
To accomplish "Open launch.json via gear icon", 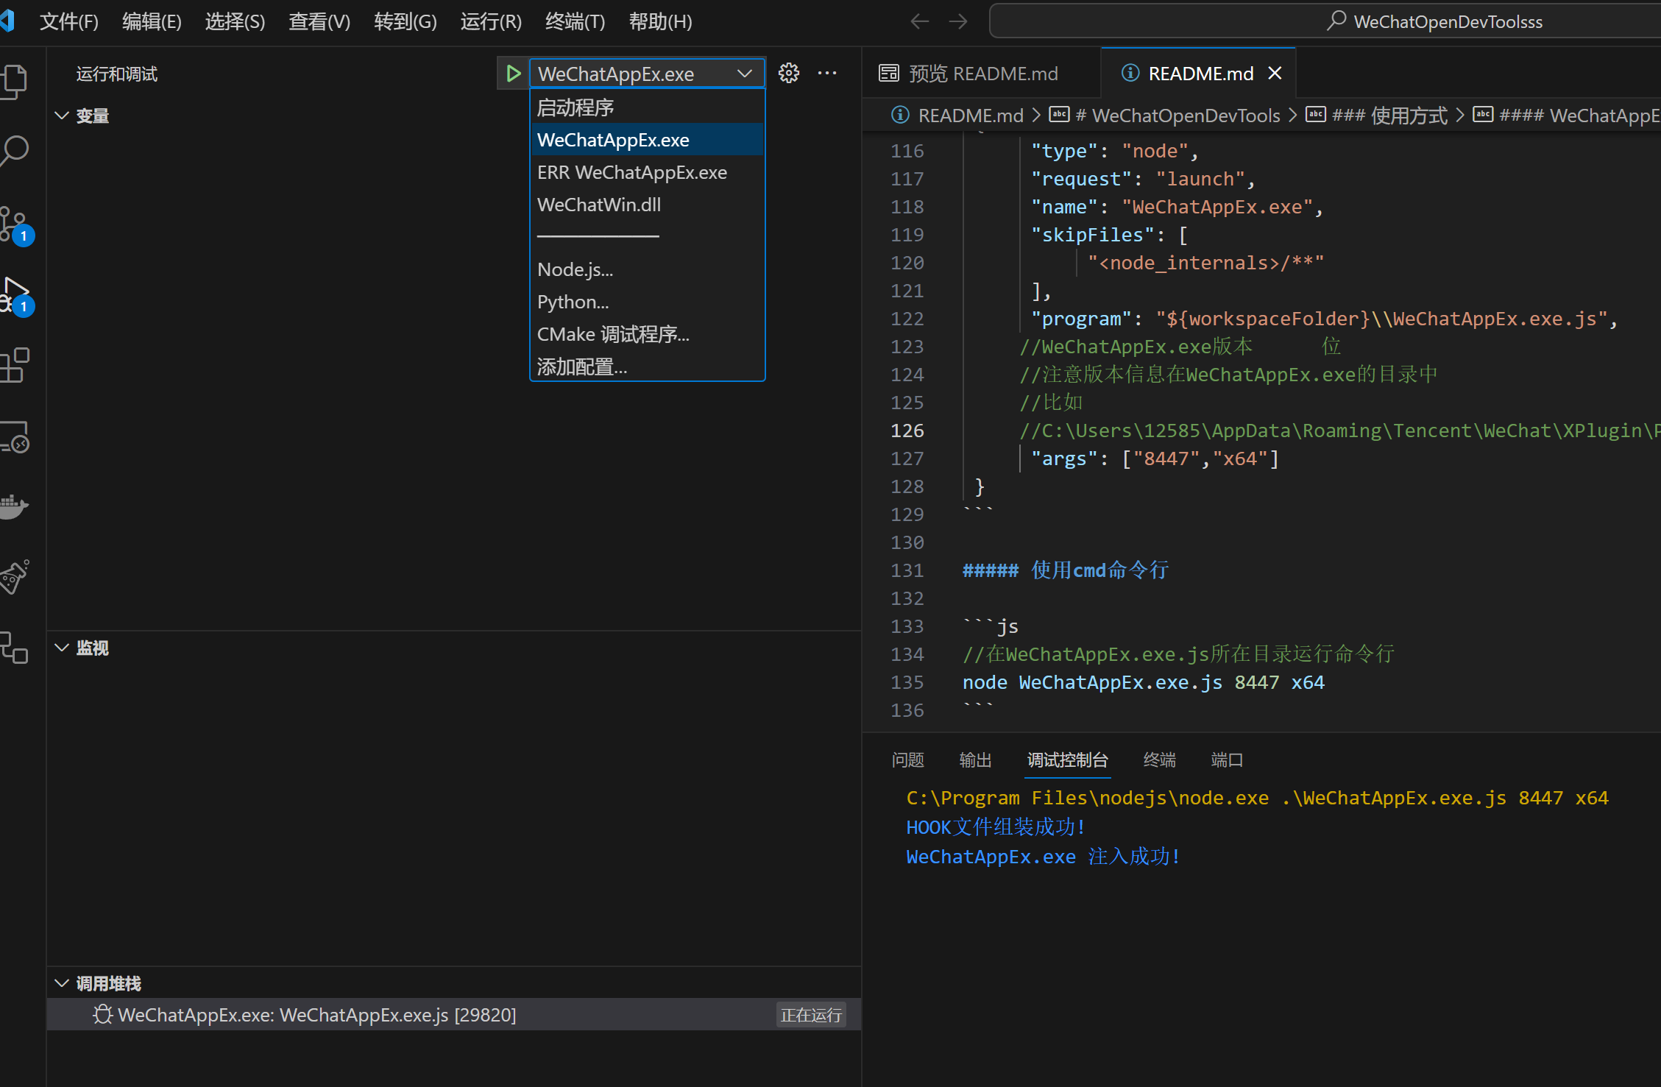I will pos(789,73).
